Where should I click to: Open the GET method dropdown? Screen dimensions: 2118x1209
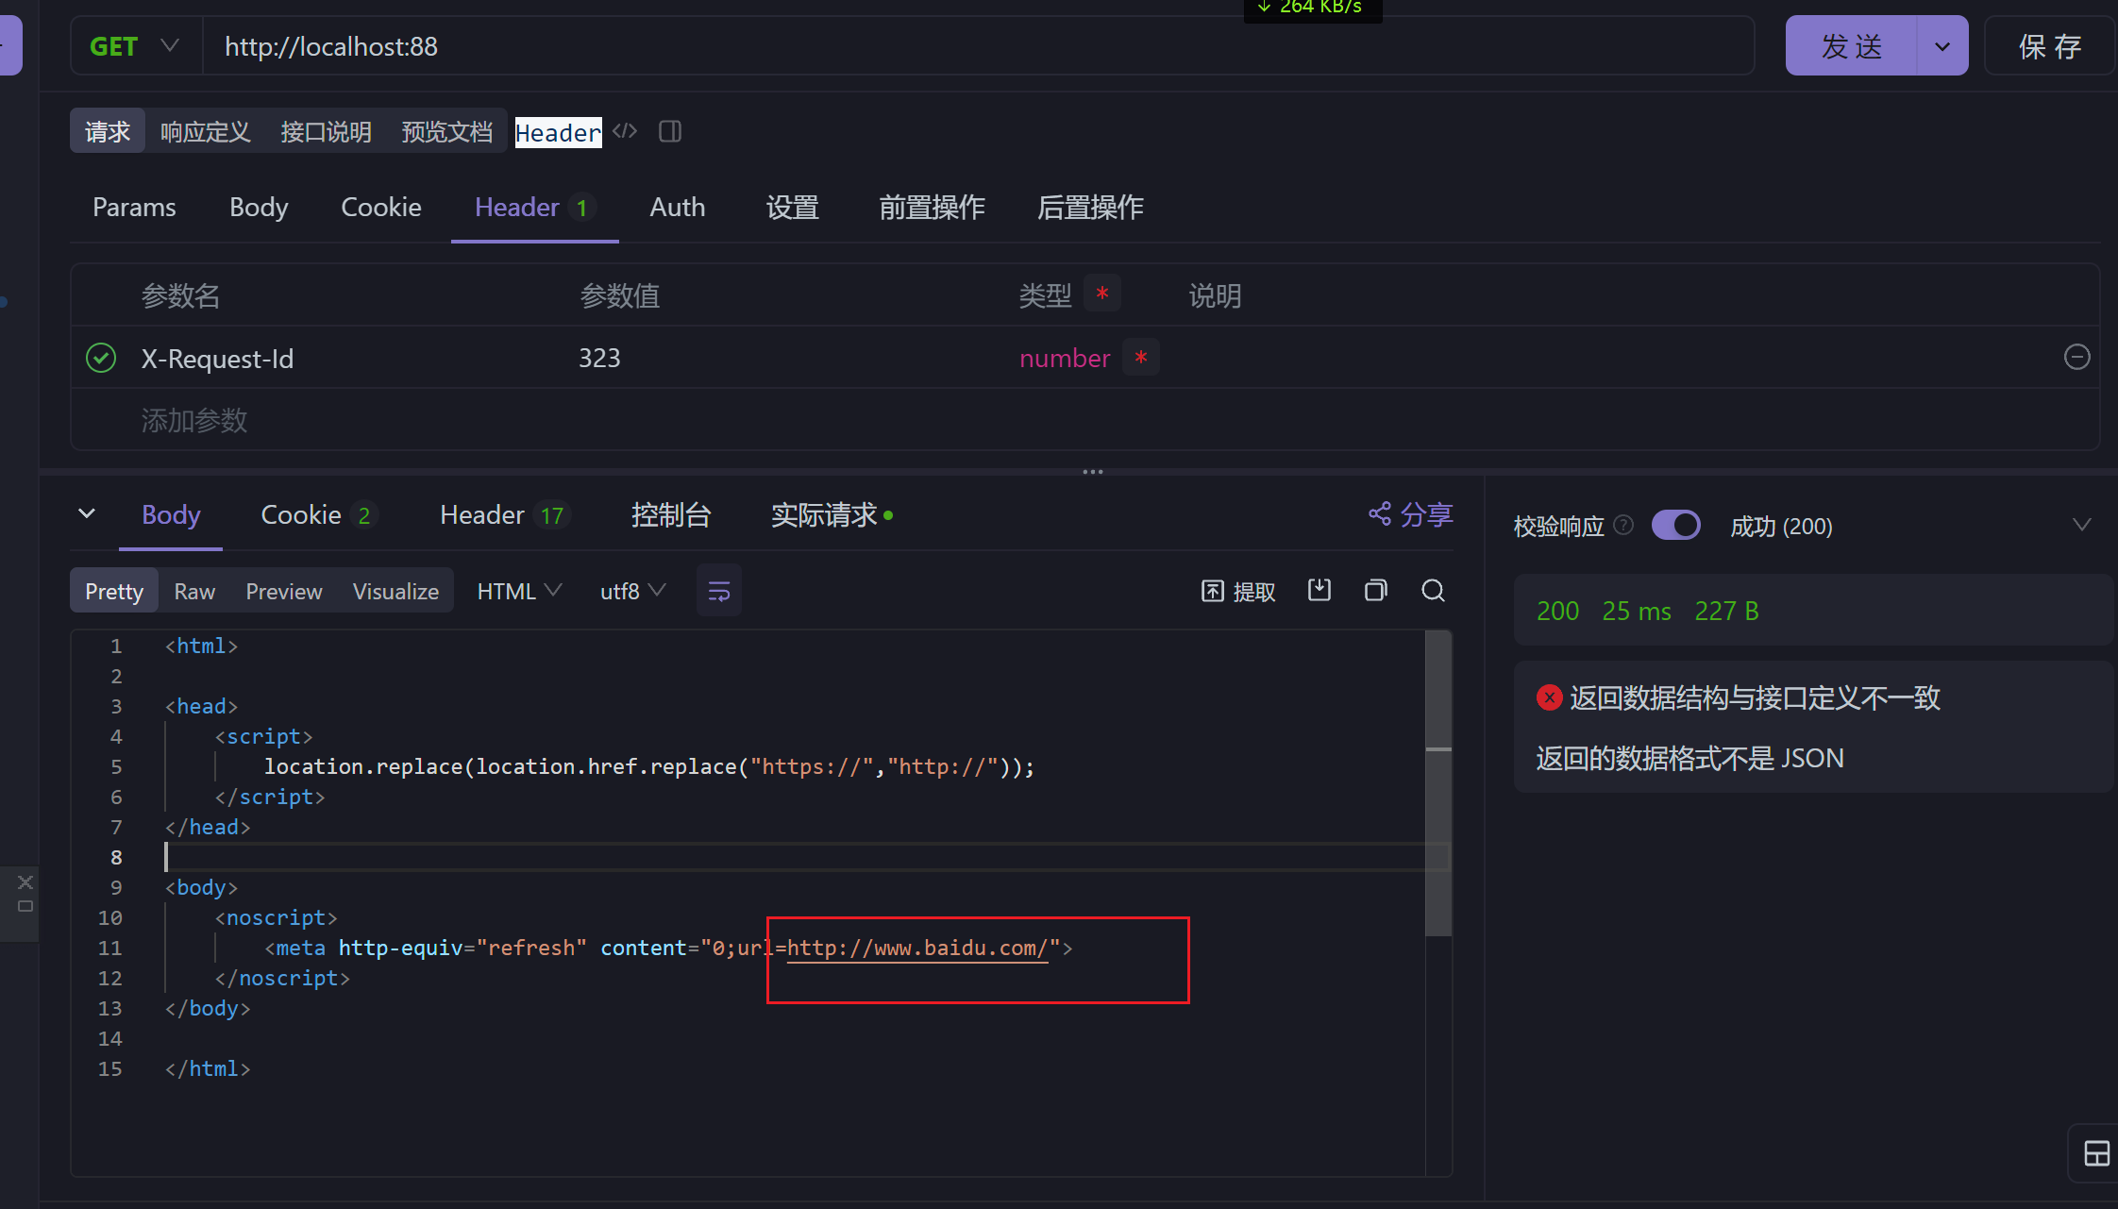(x=136, y=46)
